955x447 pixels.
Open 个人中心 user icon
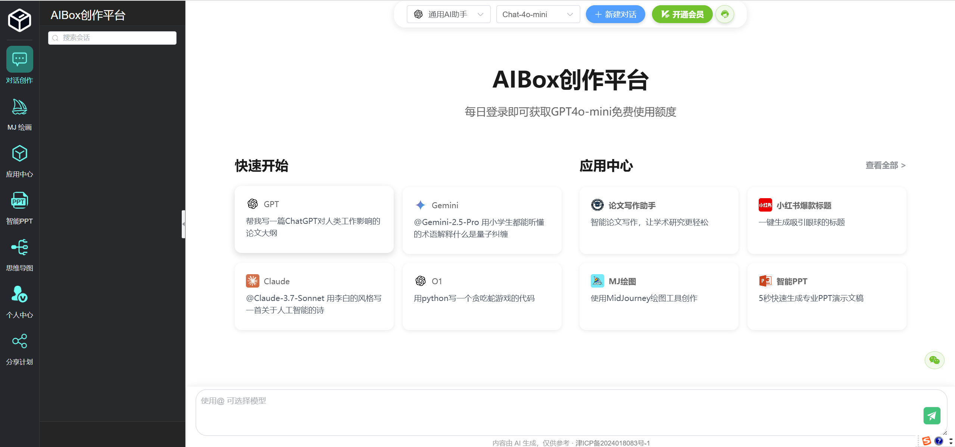pos(19,294)
